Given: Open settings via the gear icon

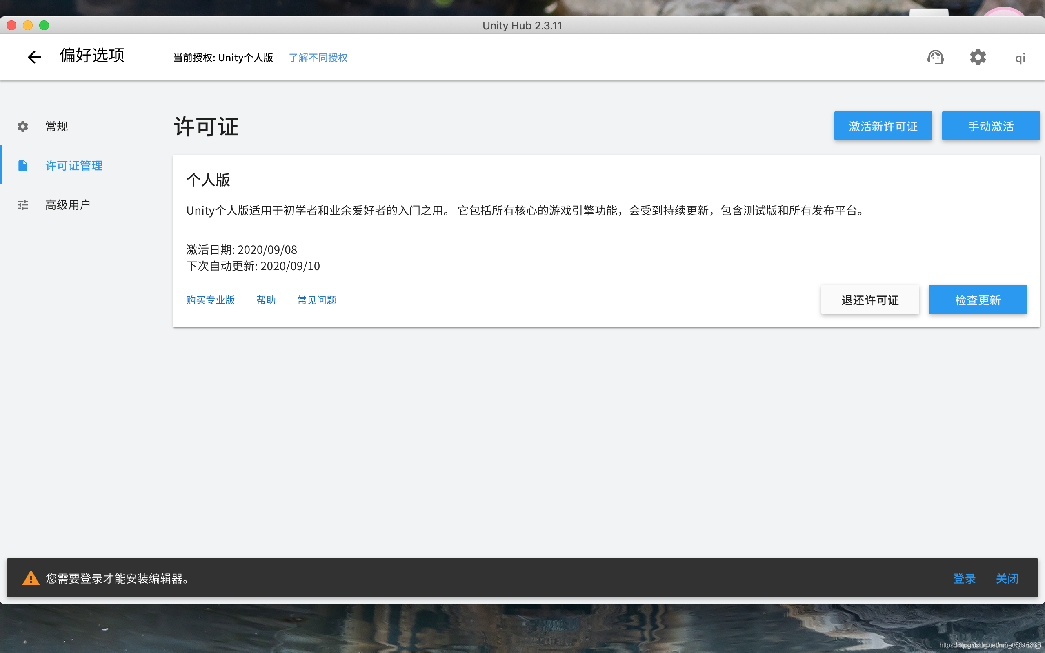Looking at the screenshot, I should click(x=978, y=57).
